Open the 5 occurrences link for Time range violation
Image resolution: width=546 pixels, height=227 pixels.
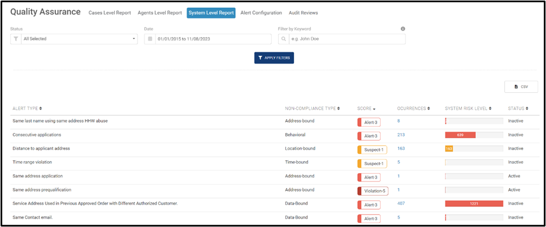click(x=399, y=162)
